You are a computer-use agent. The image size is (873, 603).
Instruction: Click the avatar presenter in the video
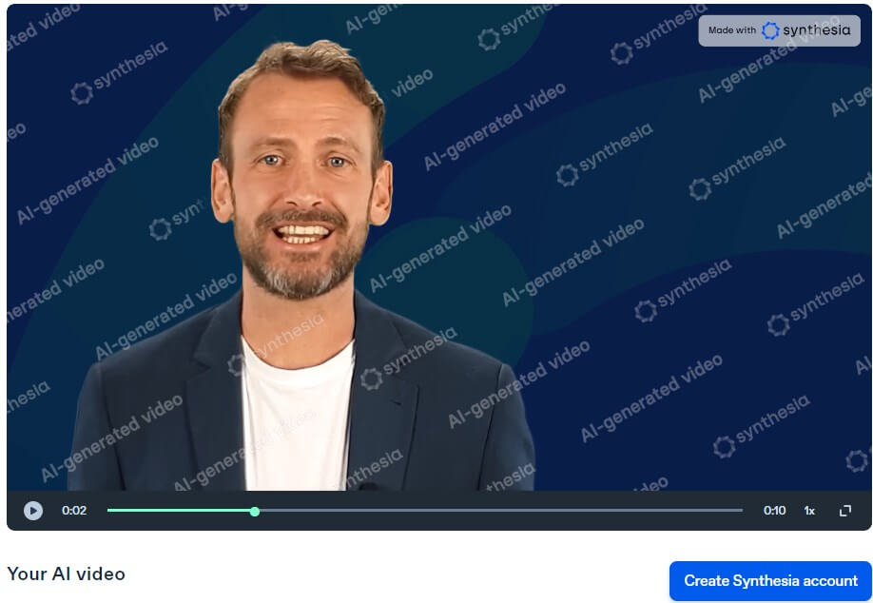tap(301, 267)
